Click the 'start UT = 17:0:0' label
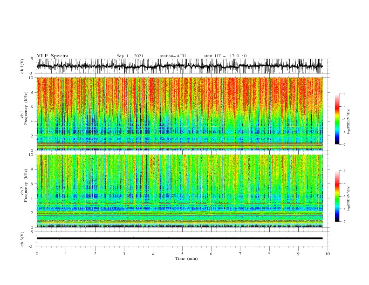Image resolution: width=369 pixels, height=285 pixels. (225, 56)
